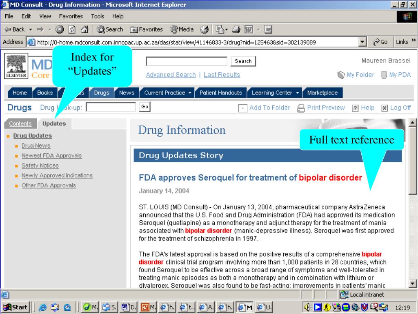The image size is (418, 314).
Task: Expand the Forward button history dropdown arrow
Action: [x=50, y=29]
